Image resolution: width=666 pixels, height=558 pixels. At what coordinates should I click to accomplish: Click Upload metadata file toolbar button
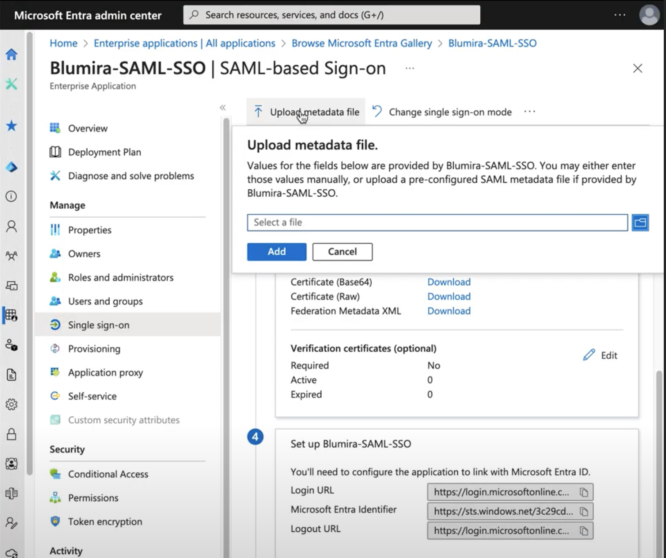(306, 112)
